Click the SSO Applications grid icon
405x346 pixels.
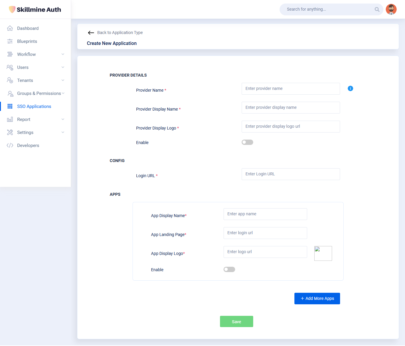tap(10, 106)
